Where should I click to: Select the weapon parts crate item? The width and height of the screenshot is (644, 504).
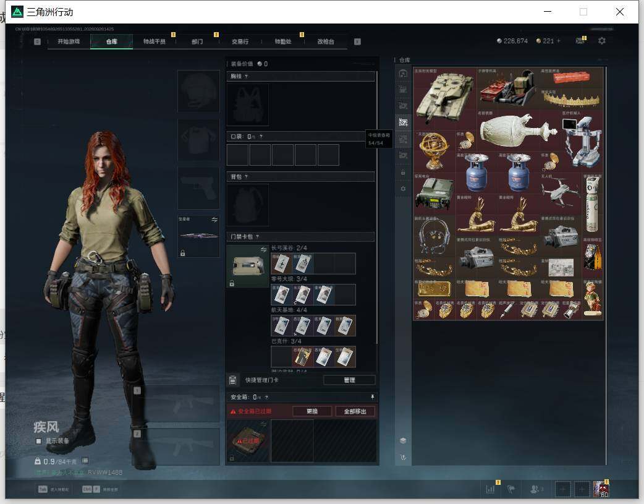click(x=507, y=88)
